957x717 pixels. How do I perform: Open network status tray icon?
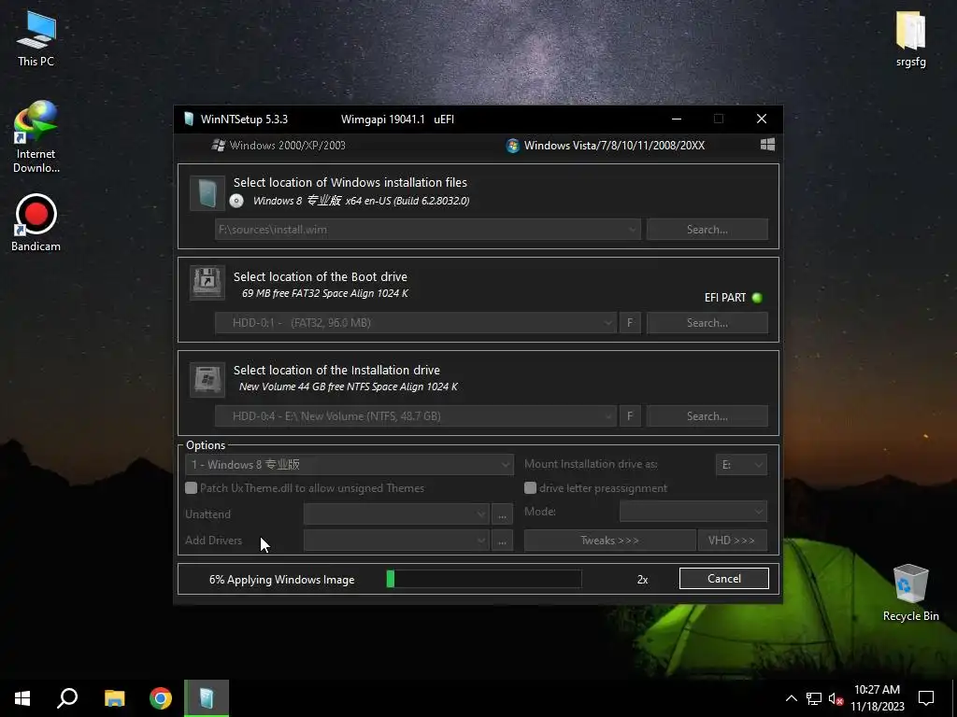coord(814,698)
